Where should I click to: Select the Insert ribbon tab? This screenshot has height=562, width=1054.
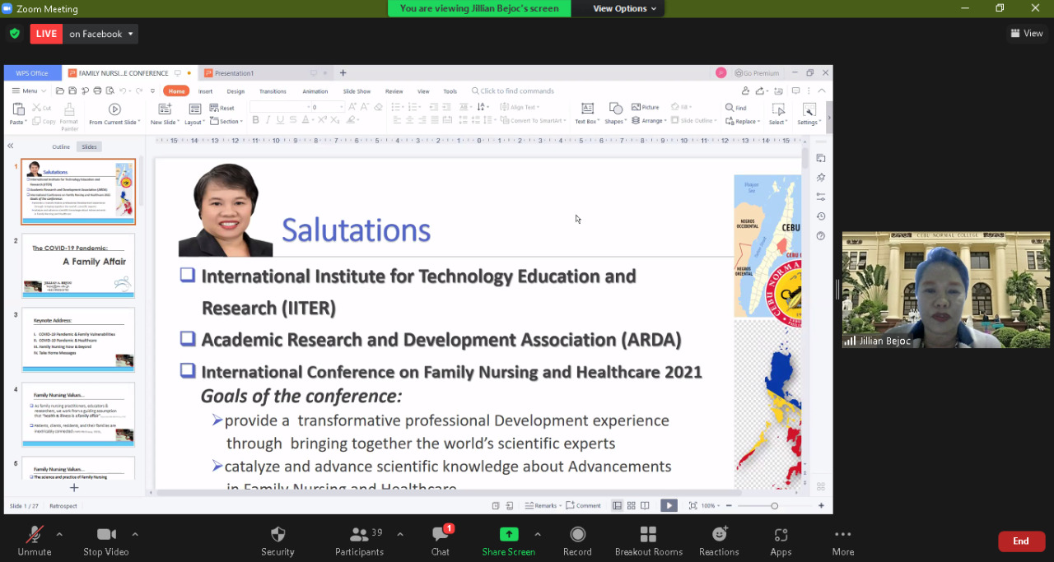205,91
